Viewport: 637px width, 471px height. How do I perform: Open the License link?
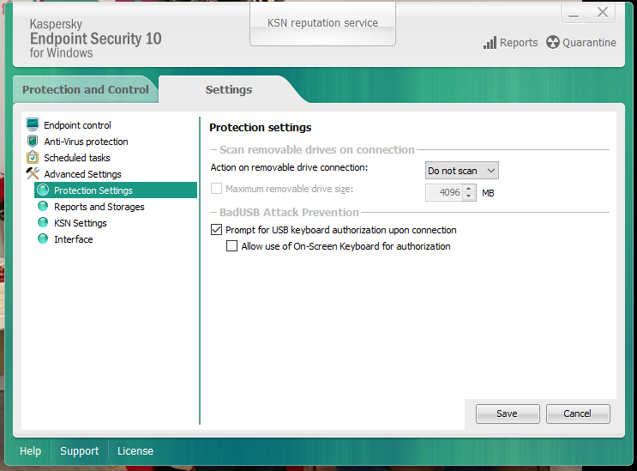(135, 451)
